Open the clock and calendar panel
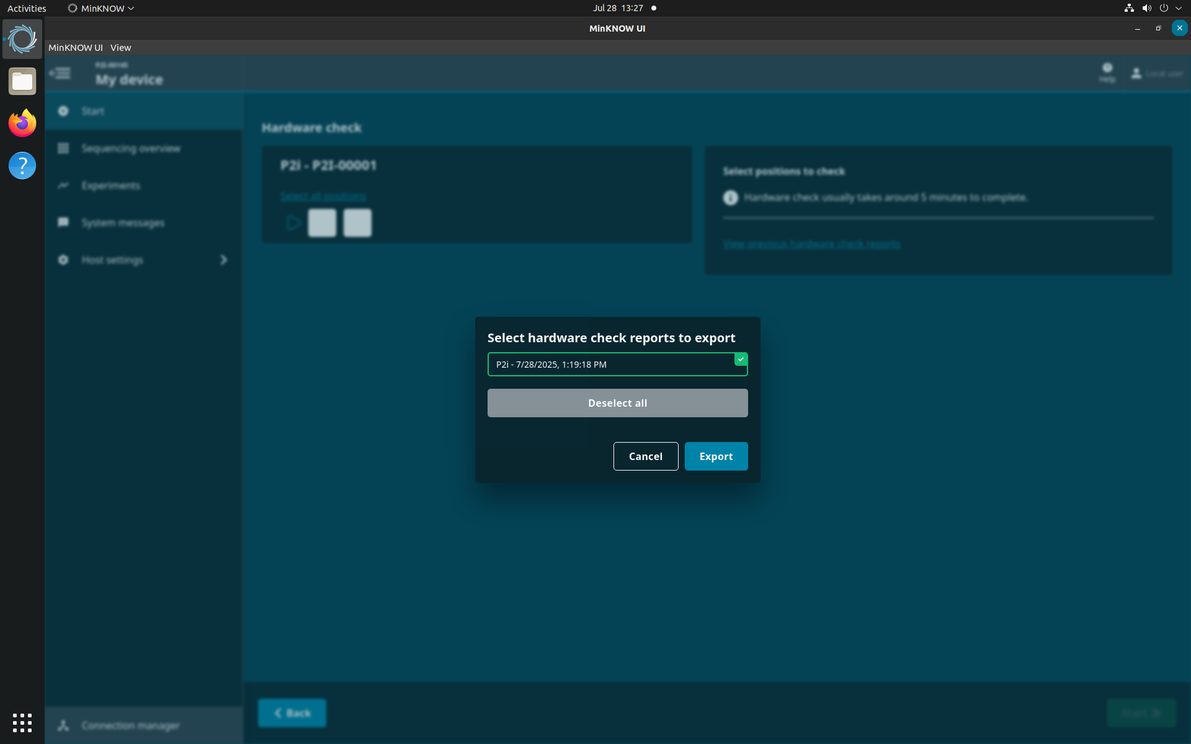This screenshot has width=1191, height=744. click(x=618, y=8)
